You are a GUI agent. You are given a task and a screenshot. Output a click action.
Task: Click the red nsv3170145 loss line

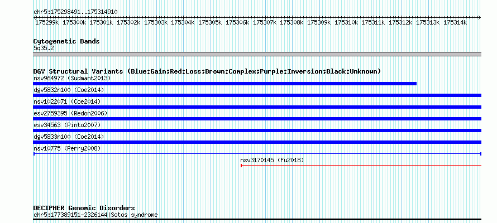[x=361, y=166]
